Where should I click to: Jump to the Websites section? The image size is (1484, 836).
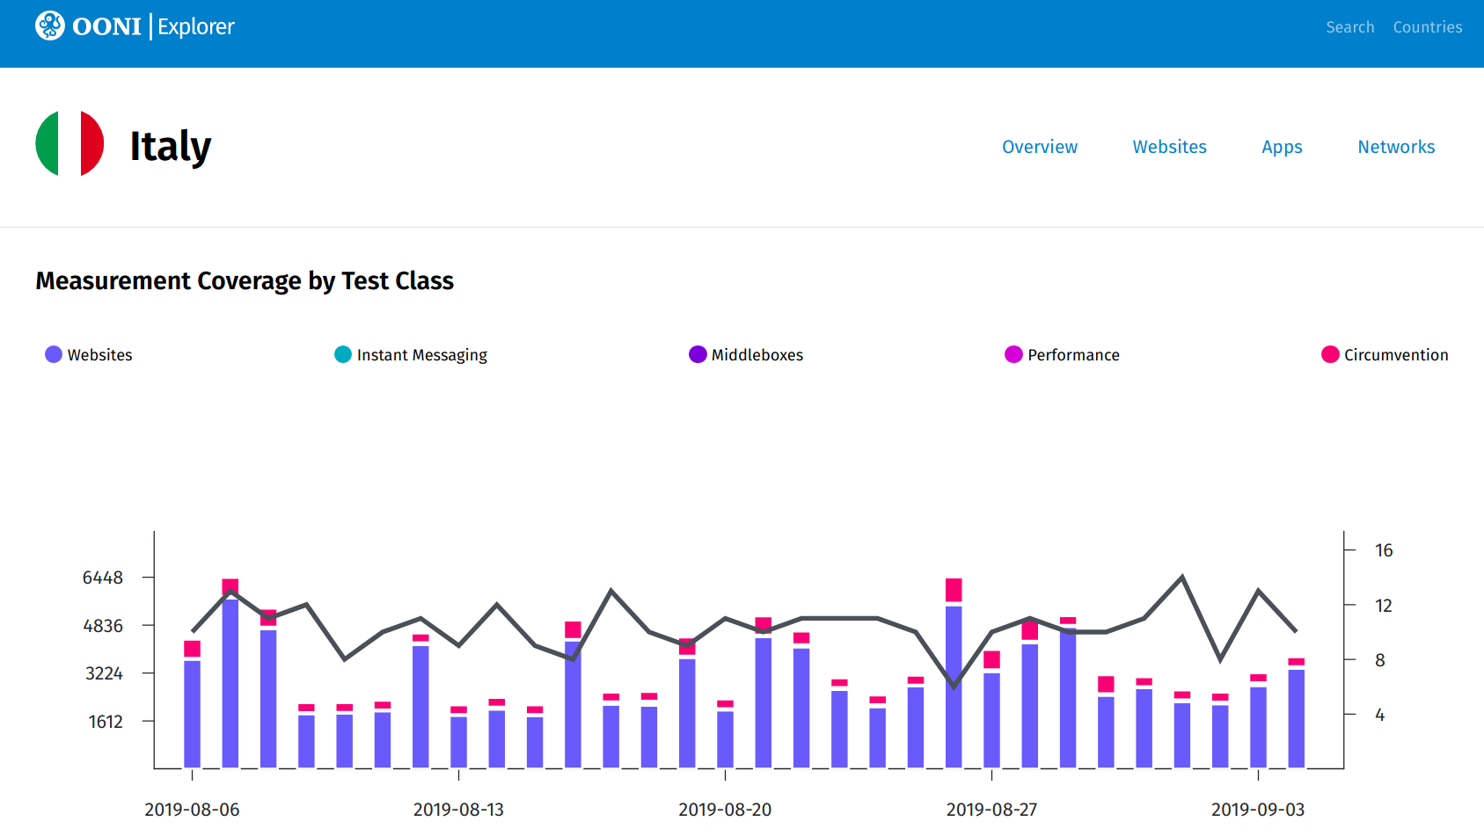tap(1169, 147)
